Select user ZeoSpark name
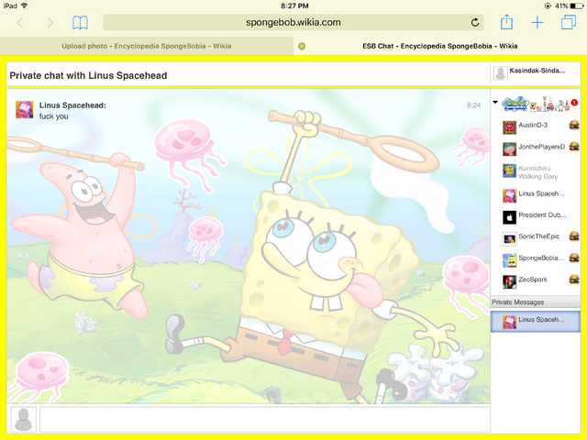The image size is (587, 440). click(x=533, y=280)
